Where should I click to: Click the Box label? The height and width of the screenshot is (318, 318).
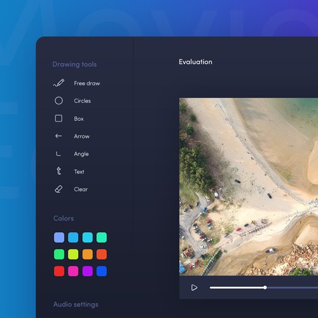(79, 119)
